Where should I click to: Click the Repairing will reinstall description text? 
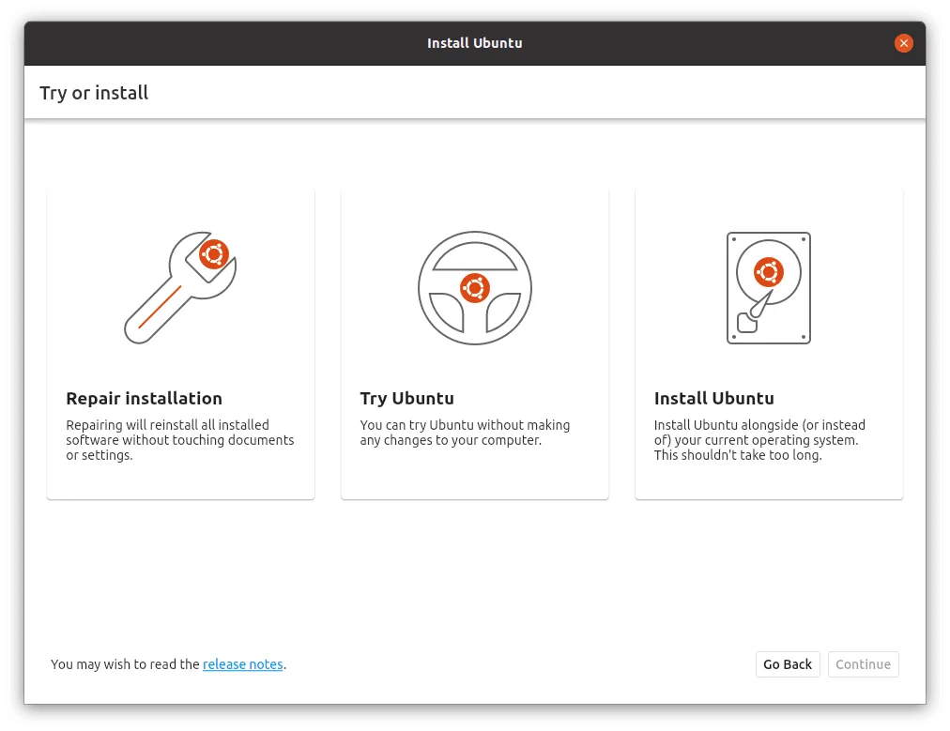point(179,440)
